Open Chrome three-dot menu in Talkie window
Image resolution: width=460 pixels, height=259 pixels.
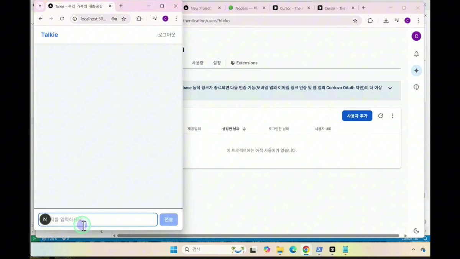(176, 19)
